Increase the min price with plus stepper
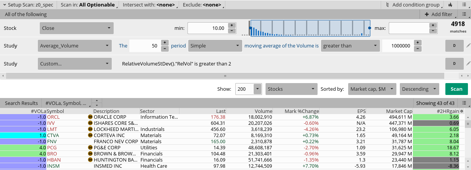The image size is (471, 170). click(x=231, y=25)
